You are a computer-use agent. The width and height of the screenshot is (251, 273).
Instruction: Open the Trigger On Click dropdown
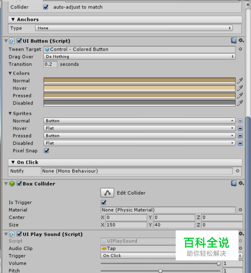pyautogui.click(x=171, y=255)
